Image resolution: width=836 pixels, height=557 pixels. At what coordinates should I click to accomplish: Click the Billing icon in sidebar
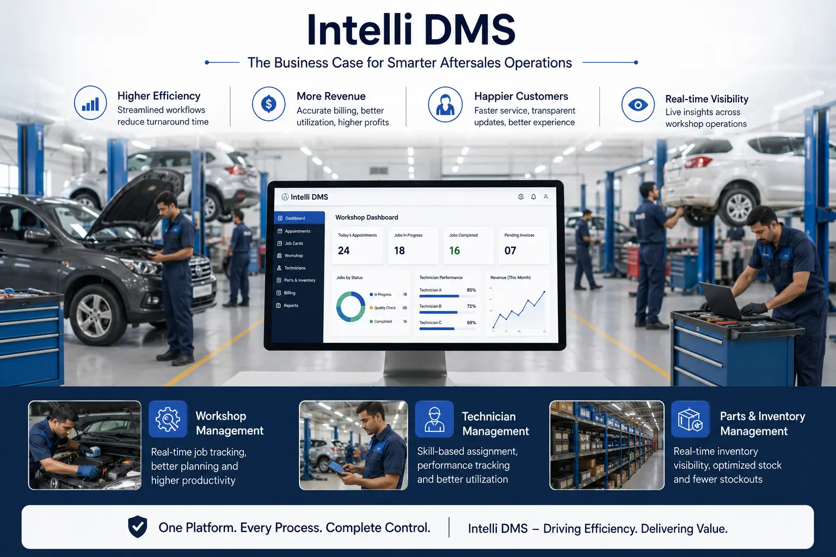(279, 293)
